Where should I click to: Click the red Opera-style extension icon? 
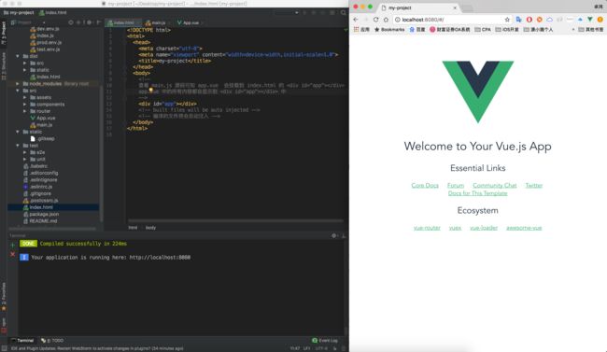(529, 20)
